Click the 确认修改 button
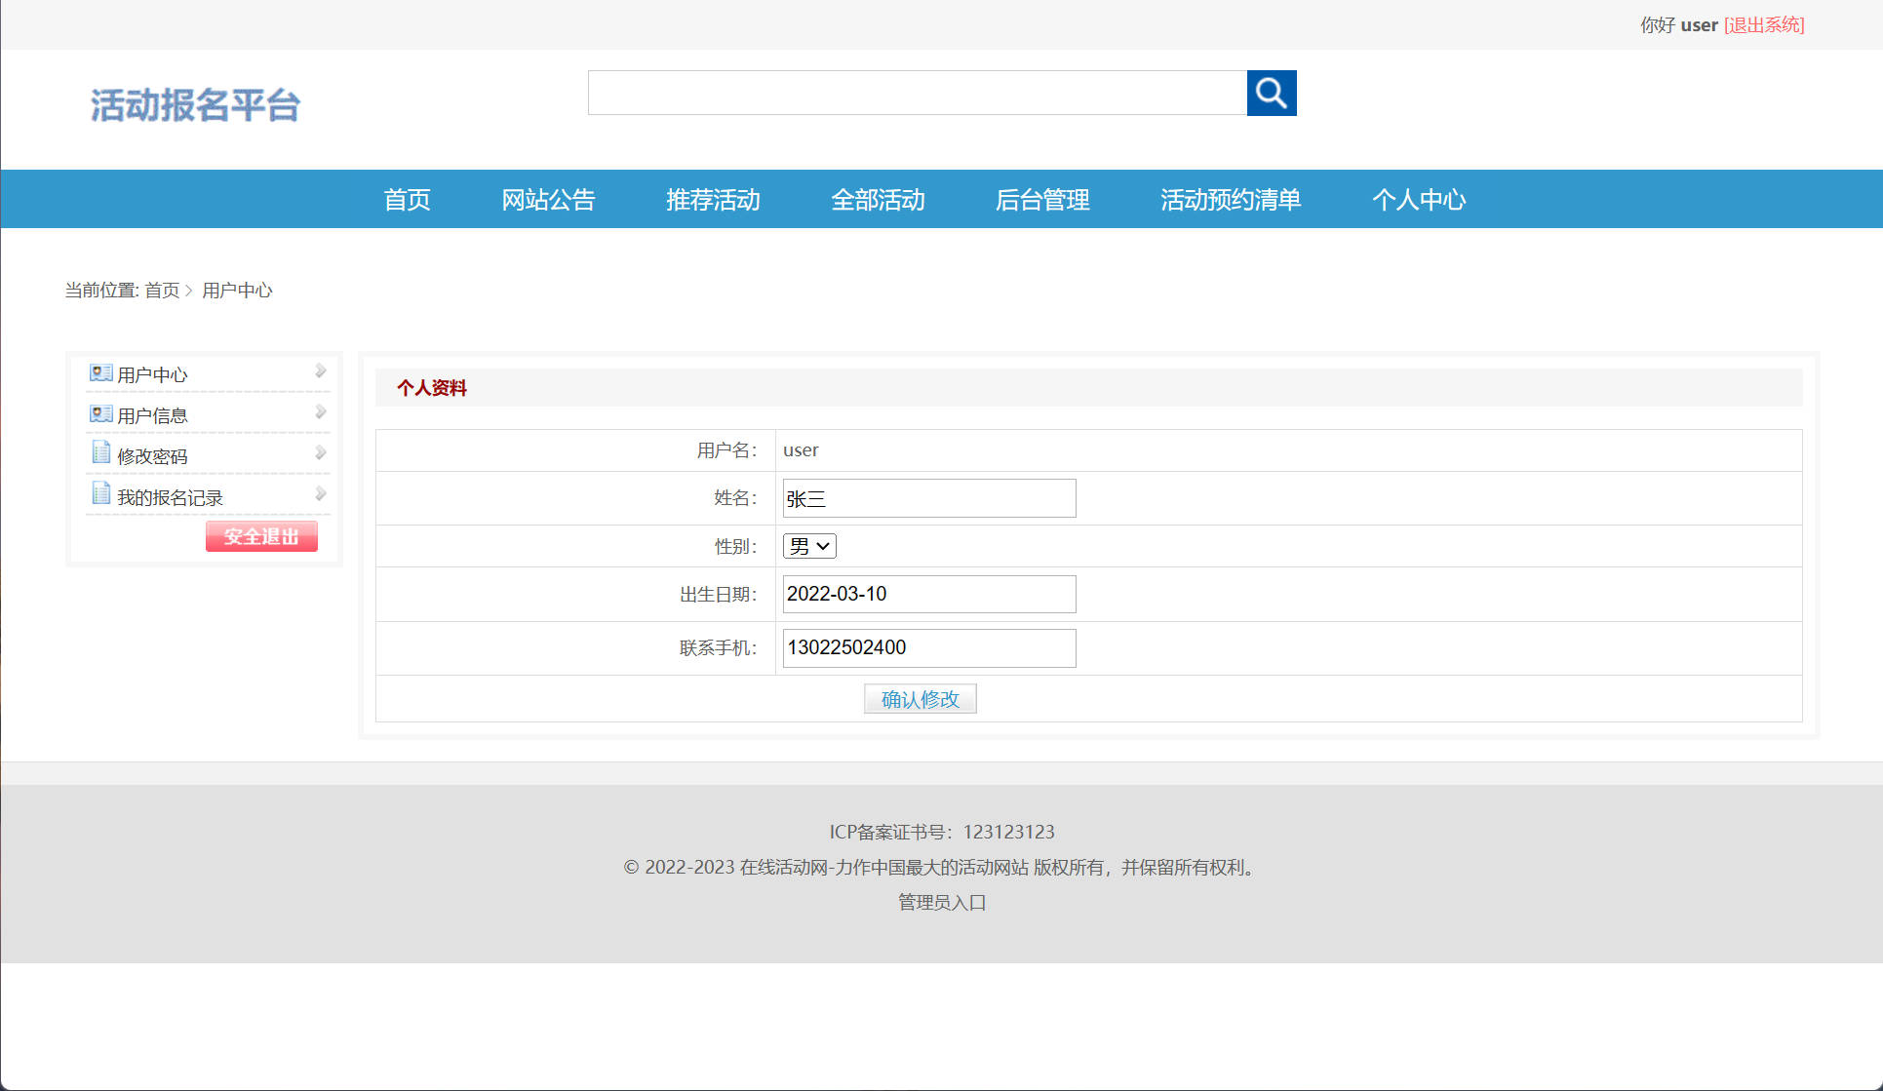 pyautogui.click(x=920, y=698)
